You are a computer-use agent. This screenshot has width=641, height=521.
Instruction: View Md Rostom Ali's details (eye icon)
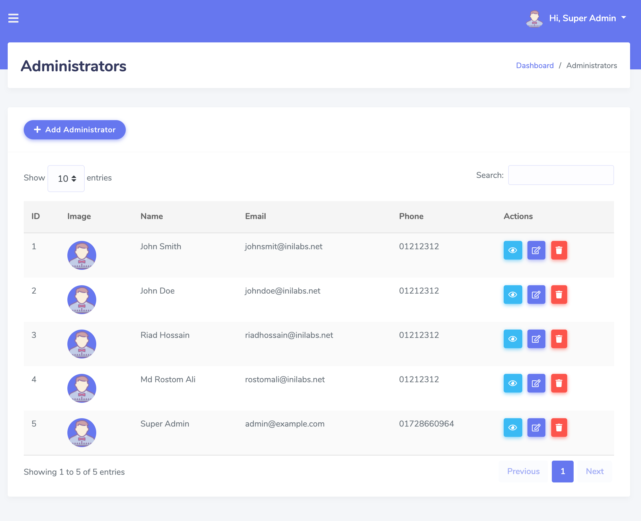(x=513, y=383)
